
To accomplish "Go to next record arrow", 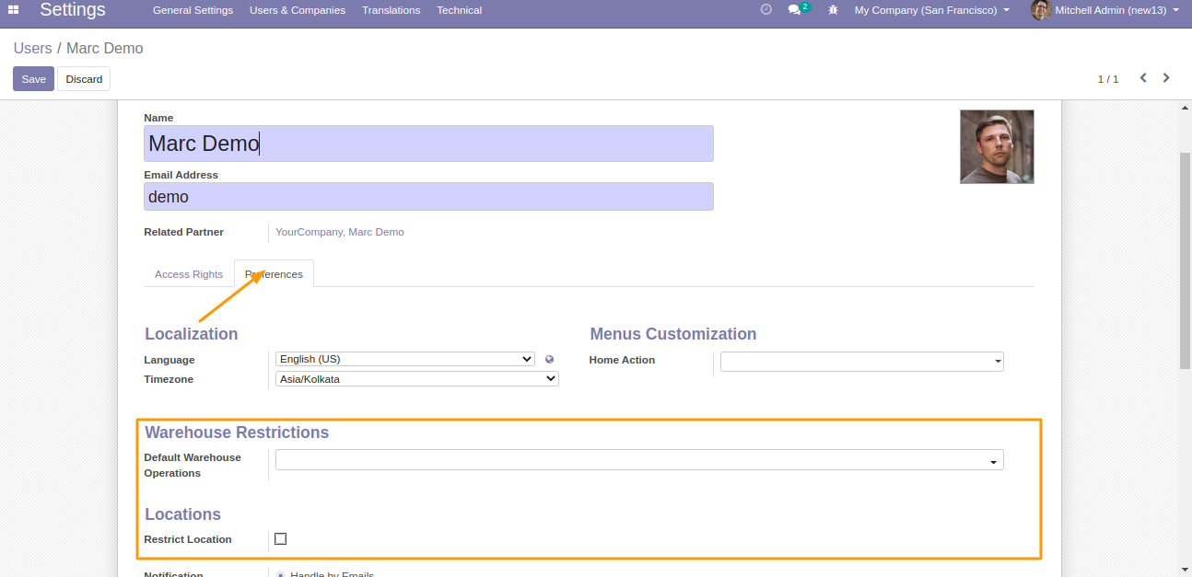I will (1166, 78).
